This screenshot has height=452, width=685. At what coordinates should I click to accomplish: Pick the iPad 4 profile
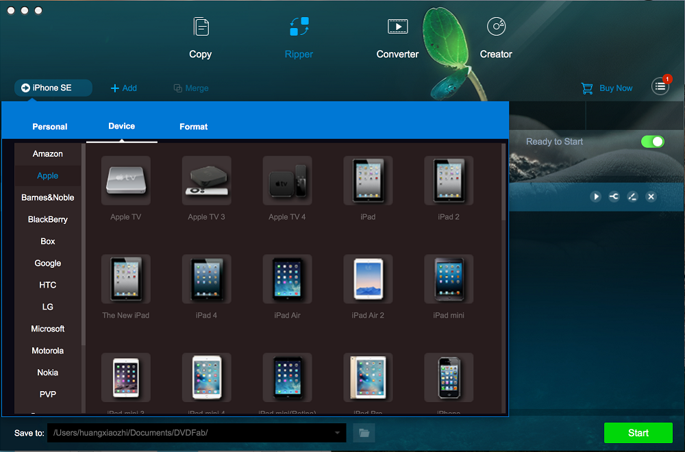(207, 279)
